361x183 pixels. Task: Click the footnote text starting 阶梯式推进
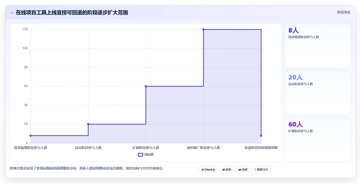tap(87, 168)
